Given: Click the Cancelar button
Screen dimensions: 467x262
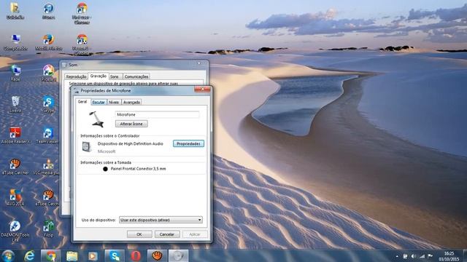Looking at the screenshot, I should [167, 234].
